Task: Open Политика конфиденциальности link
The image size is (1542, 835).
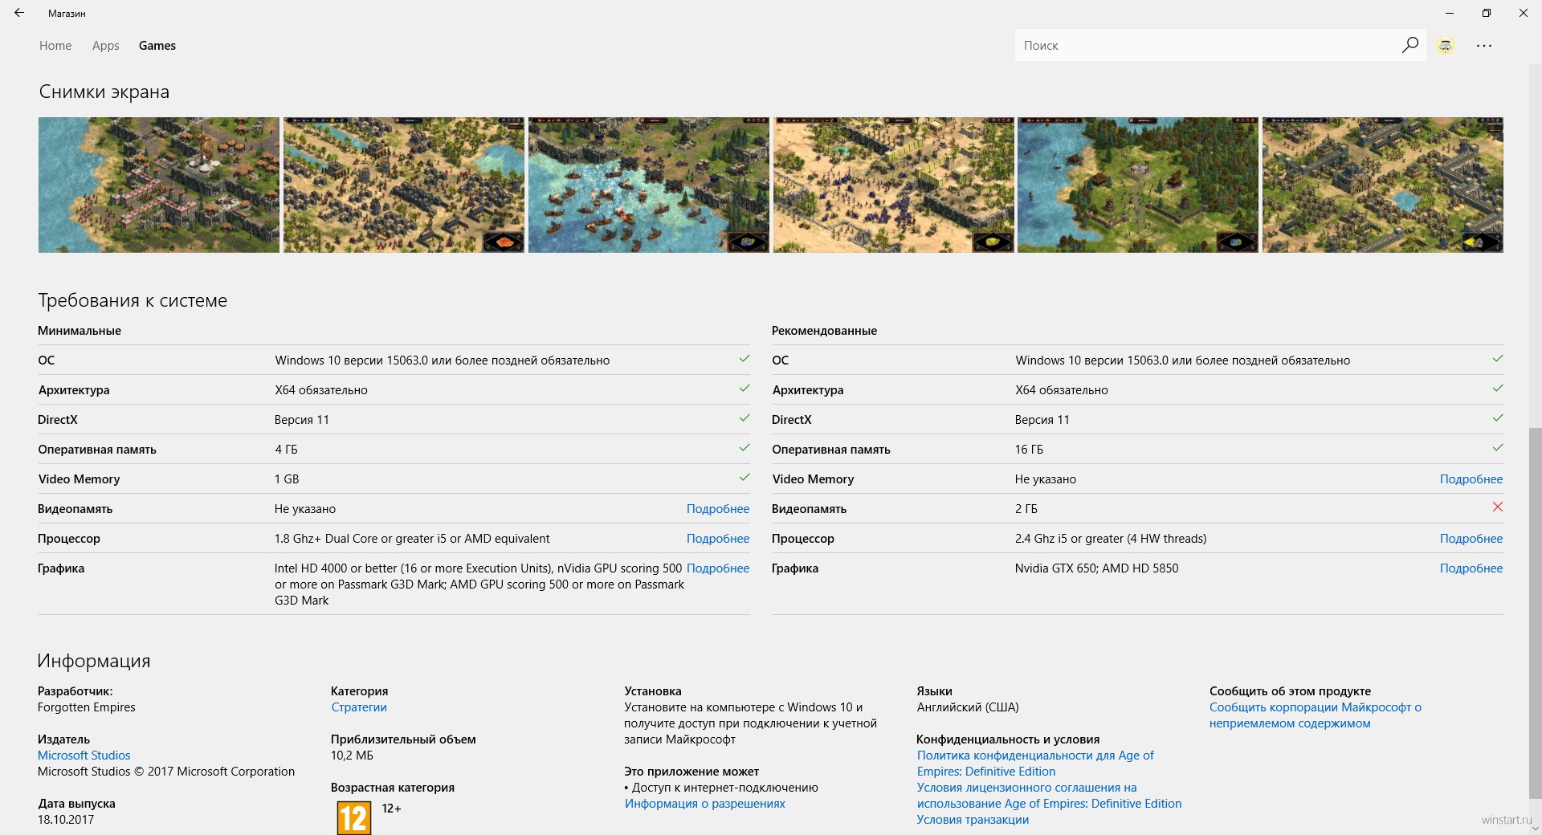Action: (x=1035, y=764)
